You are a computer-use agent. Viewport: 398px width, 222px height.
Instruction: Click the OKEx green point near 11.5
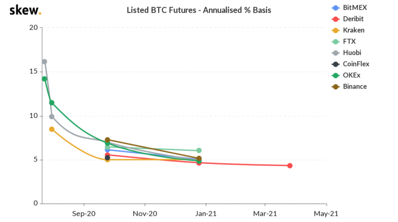(52, 102)
